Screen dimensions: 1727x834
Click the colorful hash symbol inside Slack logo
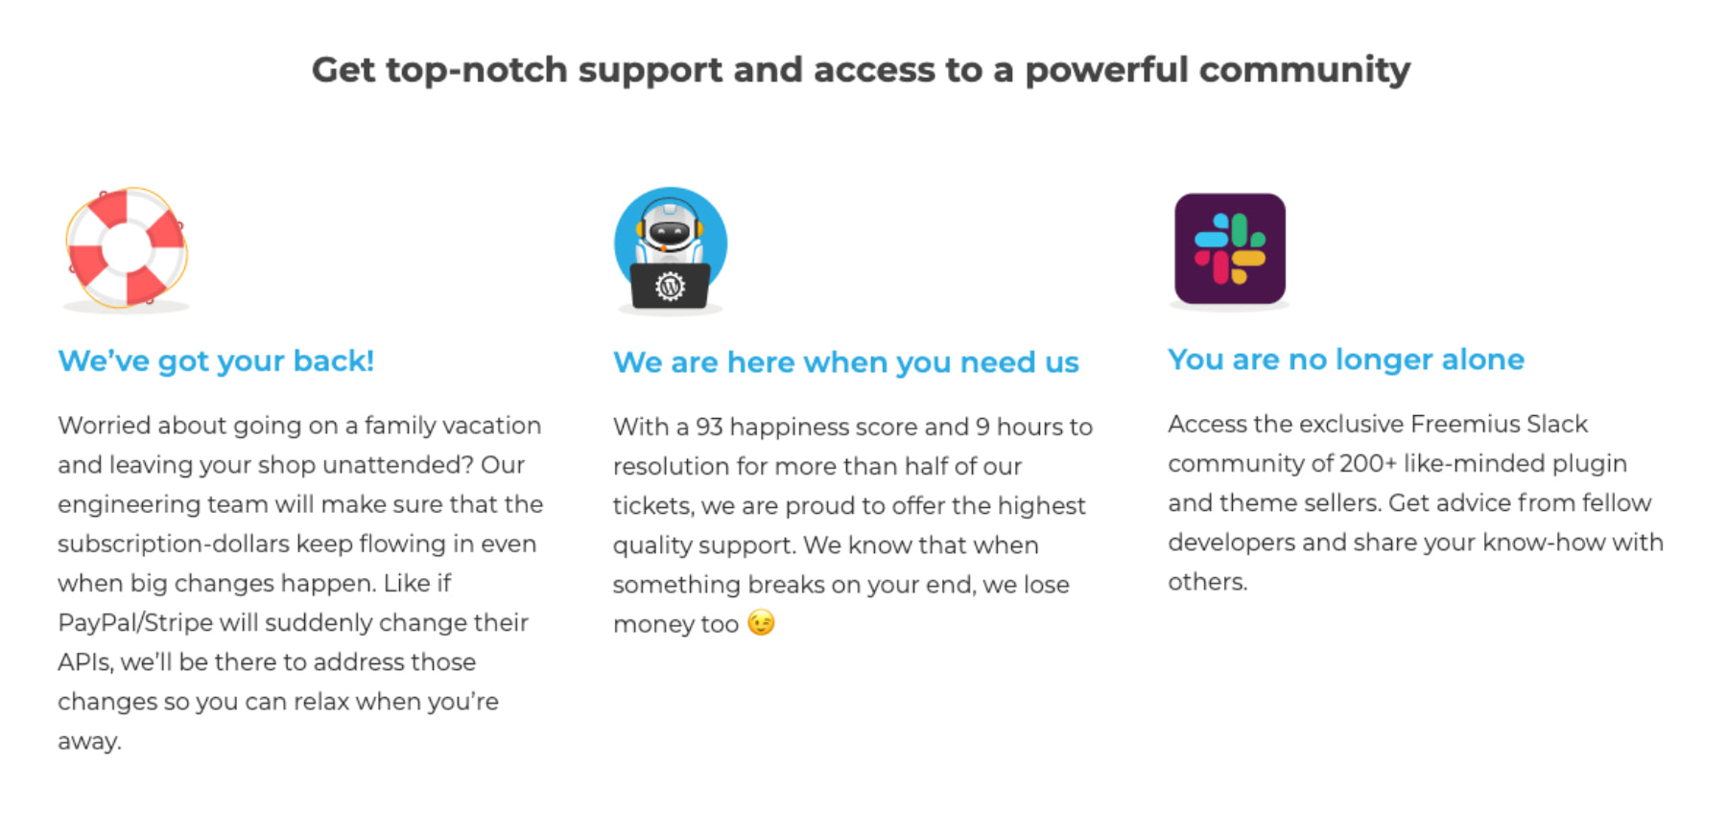pos(1230,249)
